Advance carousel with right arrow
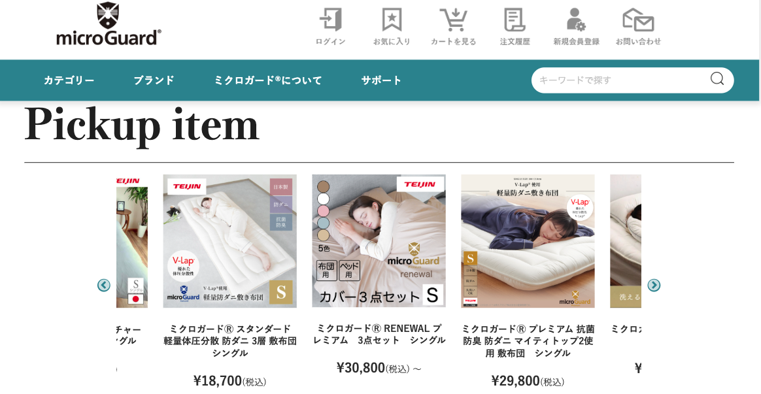 point(654,285)
